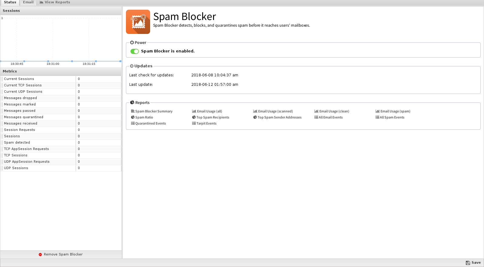
Task: Click the Spam Blocker Summary list icon
Action: [133, 111]
